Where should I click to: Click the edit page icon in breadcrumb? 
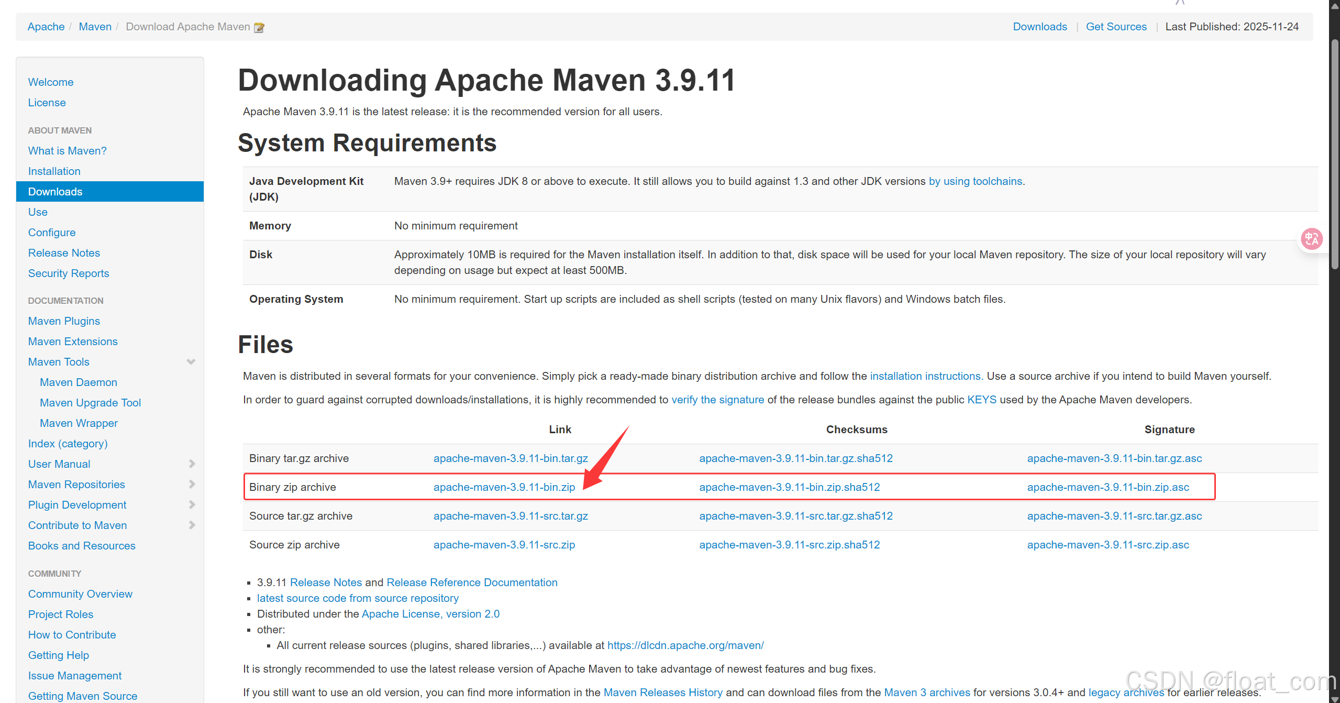pos(259,27)
